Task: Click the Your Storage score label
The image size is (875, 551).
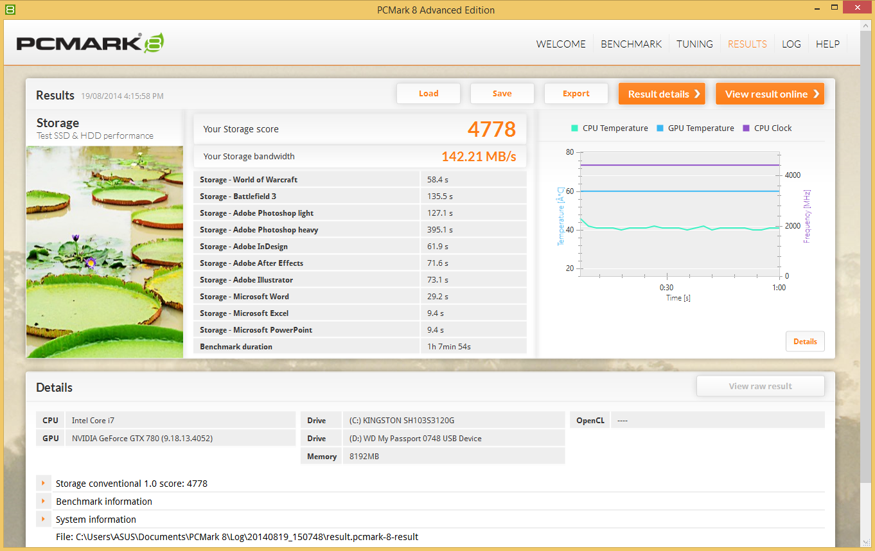Action: click(241, 129)
